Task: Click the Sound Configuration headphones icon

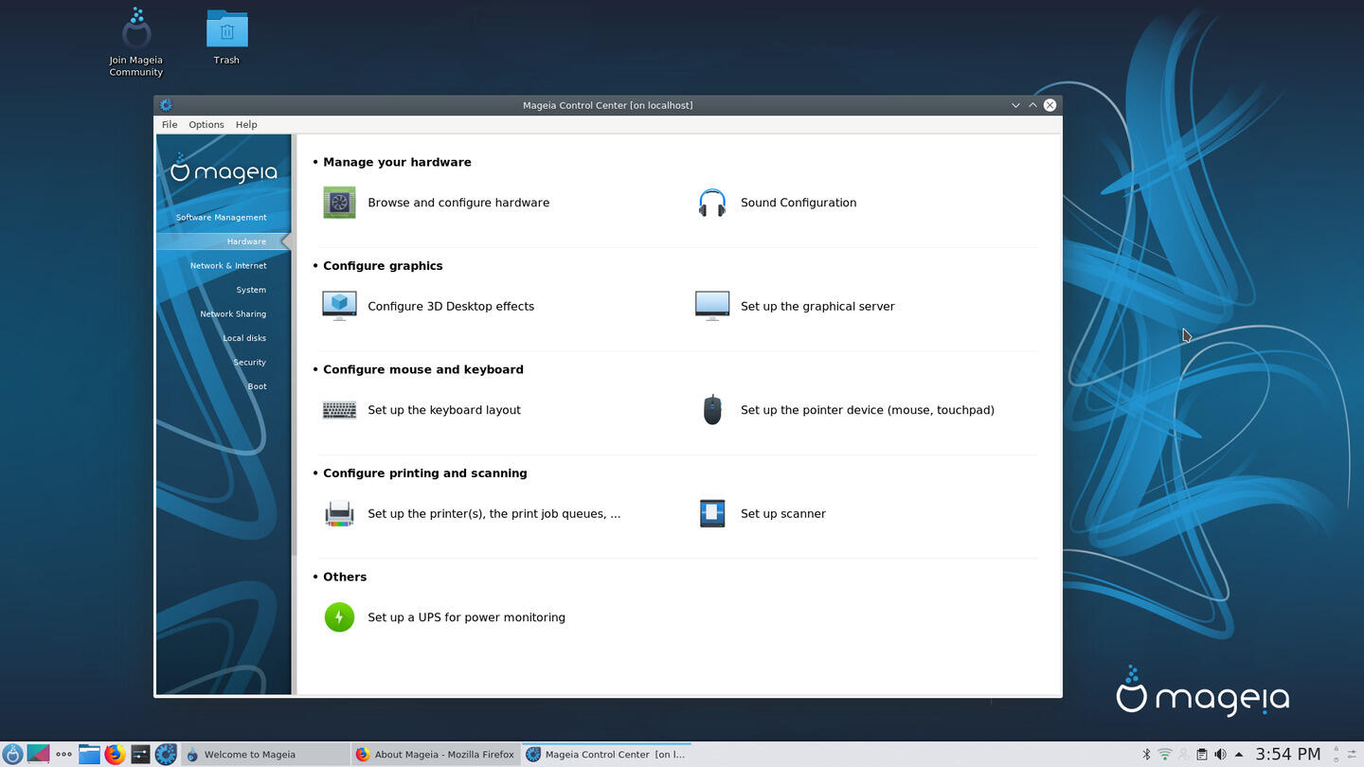Action: coord(712,203)
